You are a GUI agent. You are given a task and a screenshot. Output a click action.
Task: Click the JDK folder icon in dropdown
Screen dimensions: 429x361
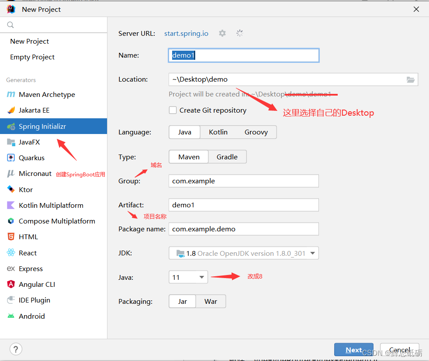coord(180,253)
